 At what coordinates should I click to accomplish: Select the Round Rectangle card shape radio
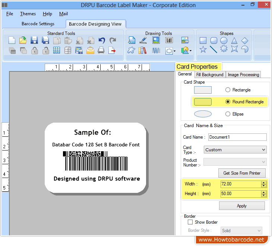(228, 102)
